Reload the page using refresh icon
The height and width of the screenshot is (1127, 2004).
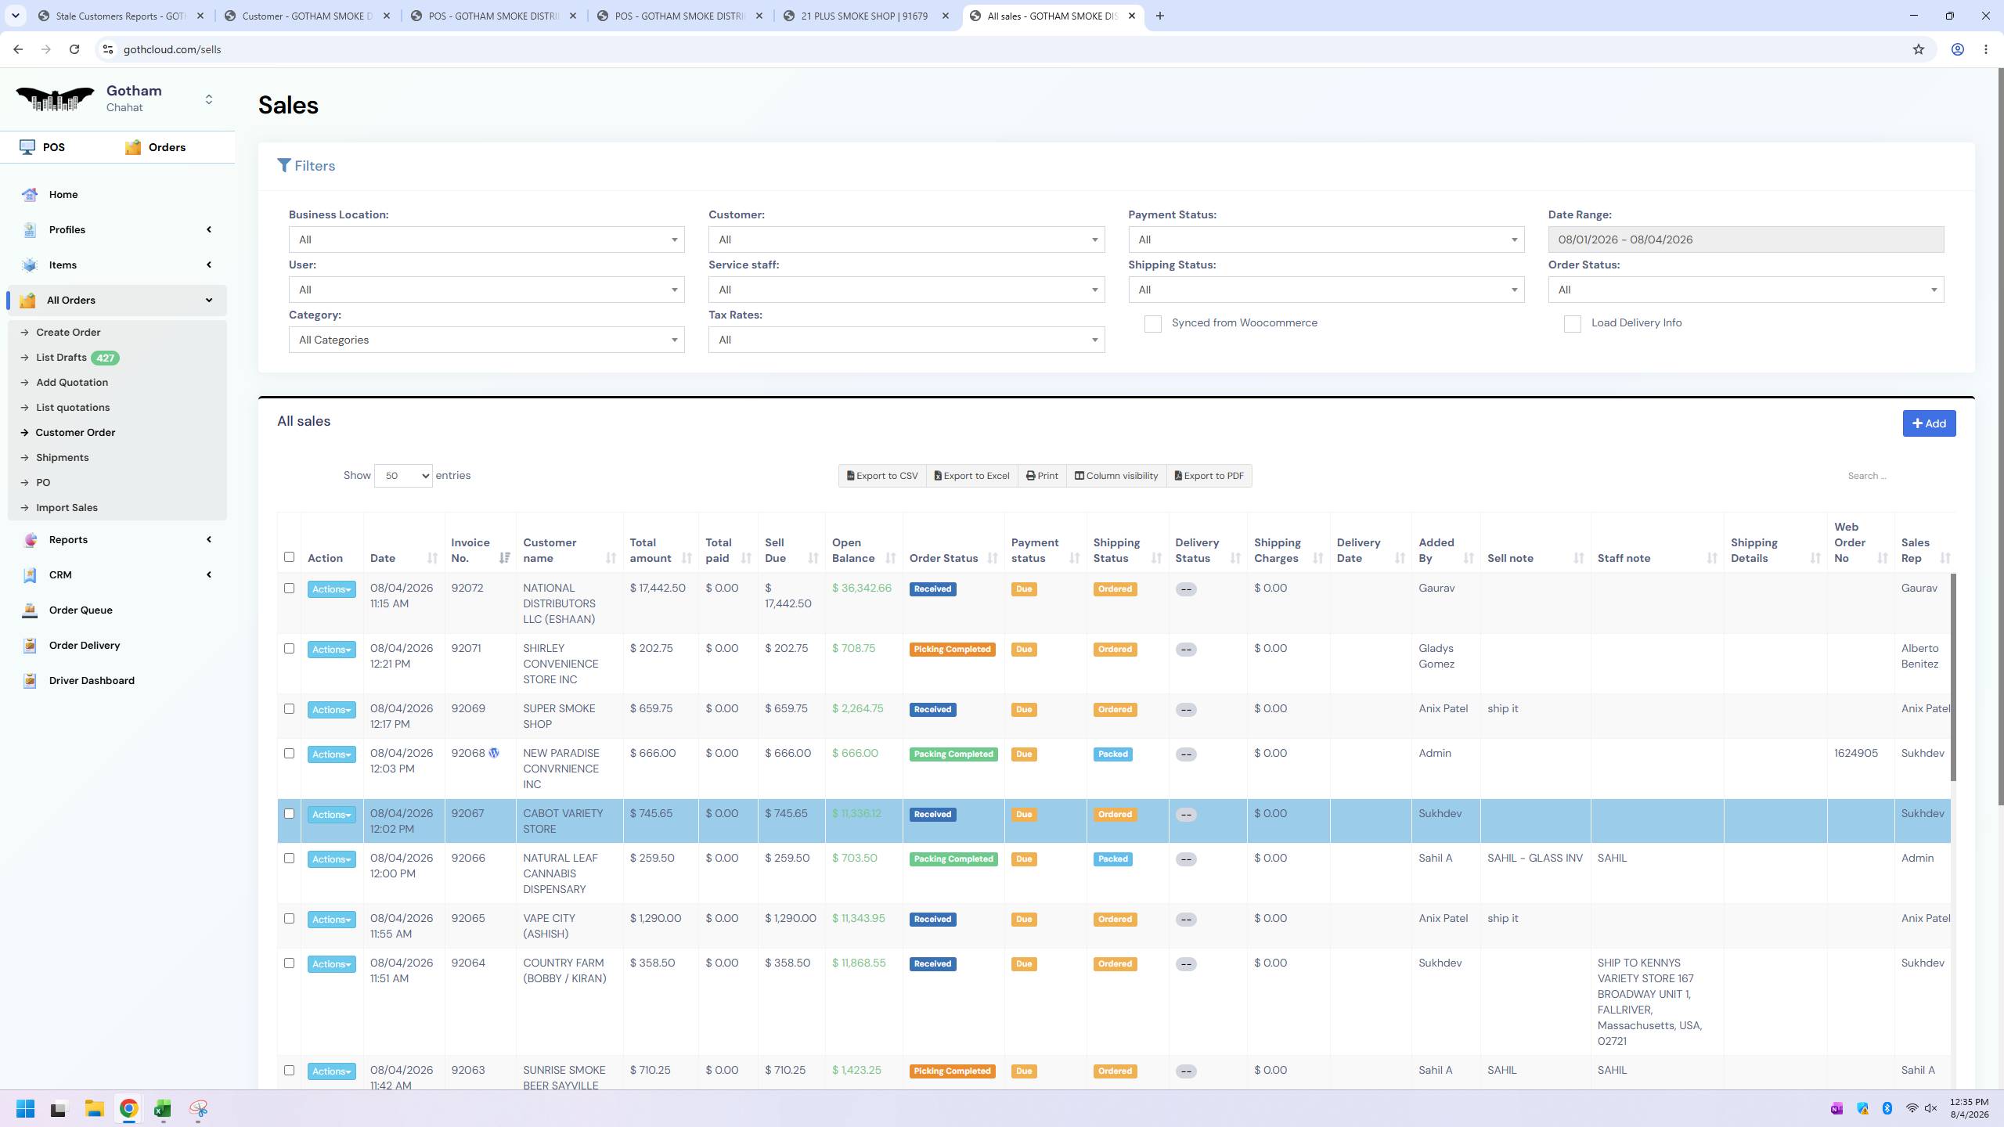pyautogui.click(x=74, y=49)
